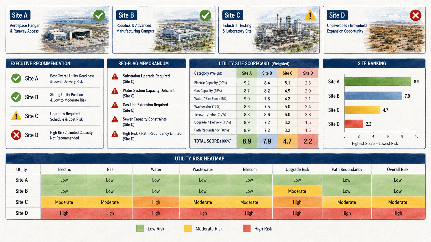Click Site C High cell under Water
Image resolution: width=431 pixels, height=242 pixels.
click(156, 202)
